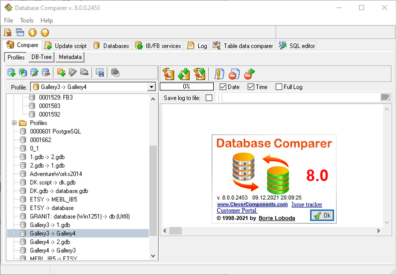This screenshot has width=397, height=275.
Task: Click the compare databases icon with red arrows
Action: pos(169,74)
